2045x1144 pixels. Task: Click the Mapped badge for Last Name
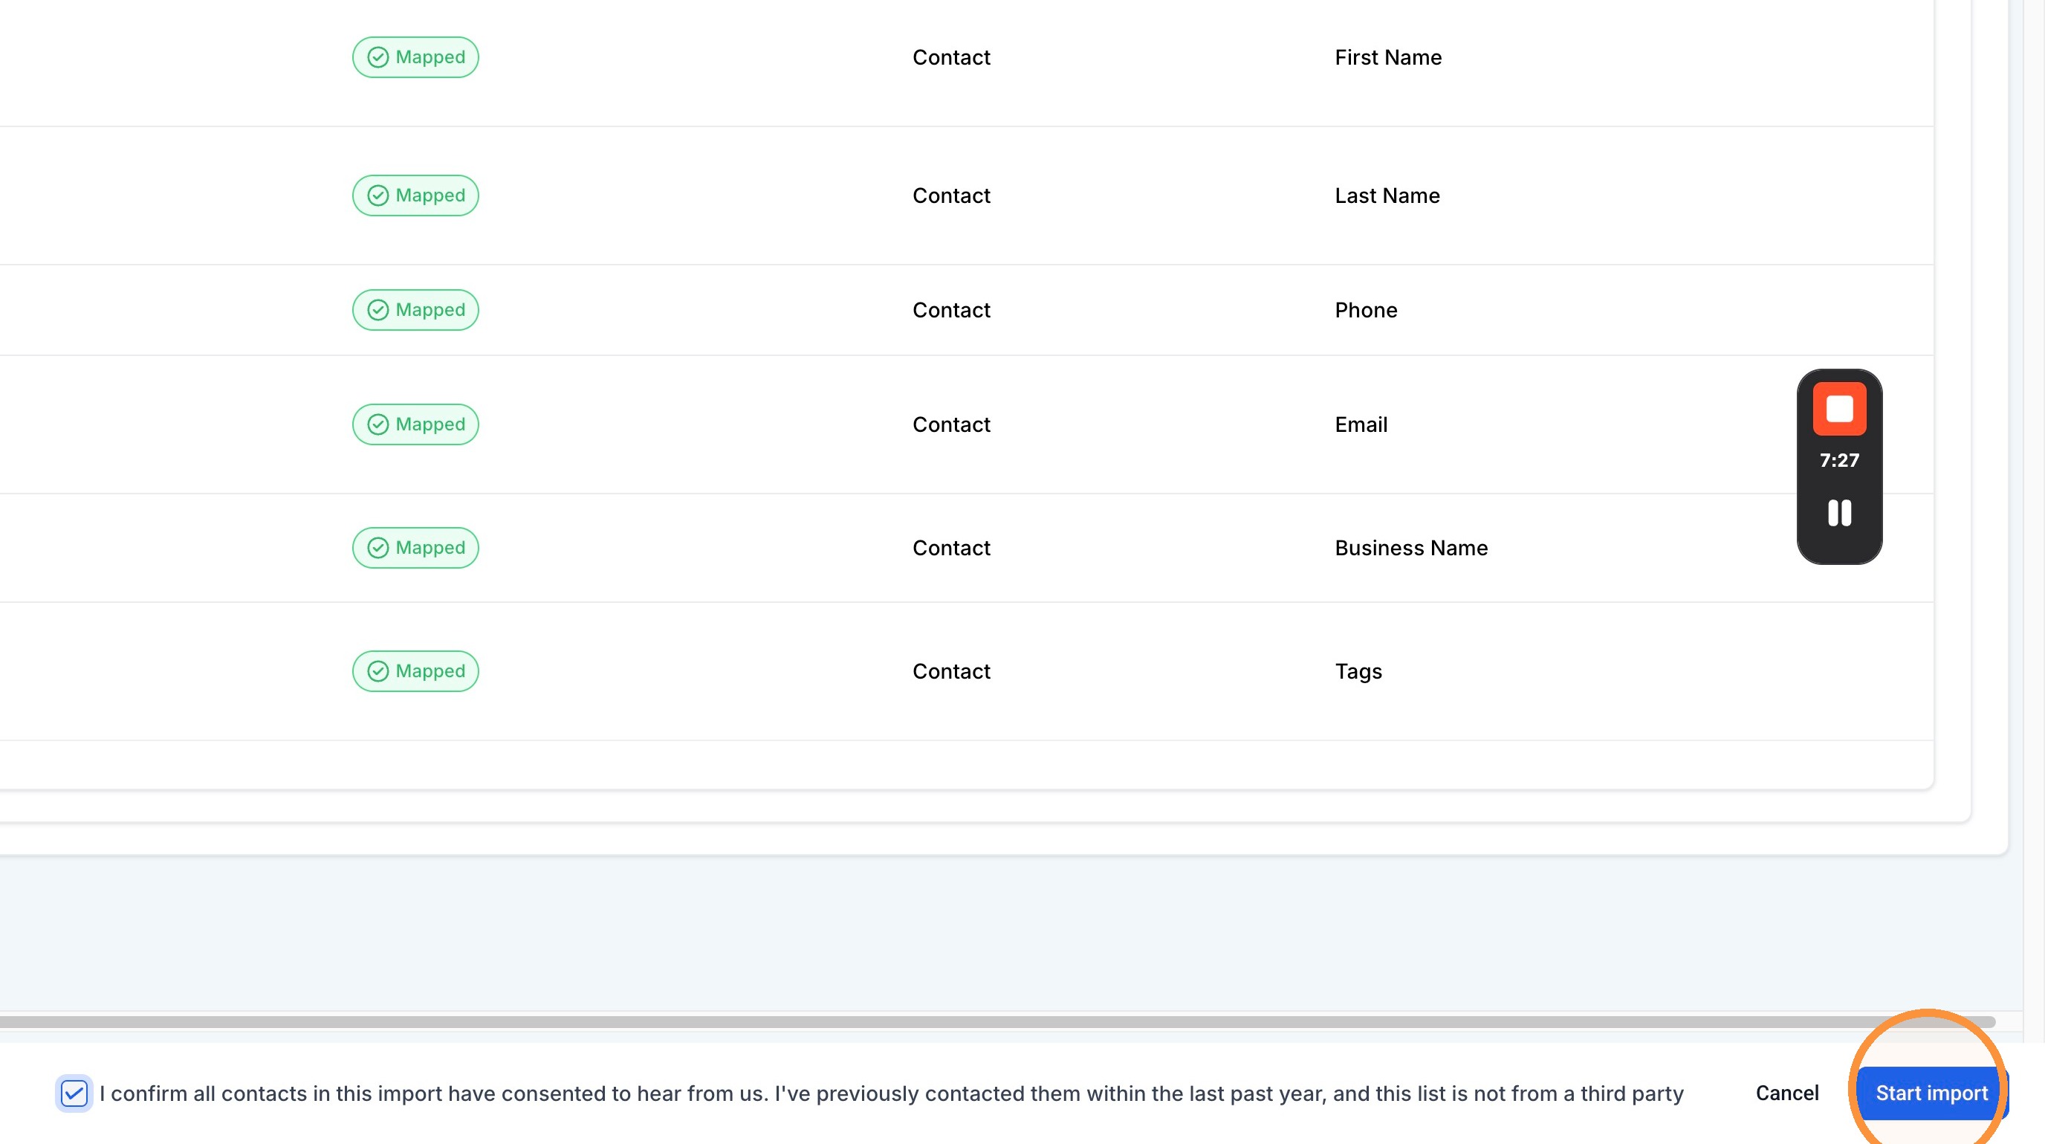[415, 195]
